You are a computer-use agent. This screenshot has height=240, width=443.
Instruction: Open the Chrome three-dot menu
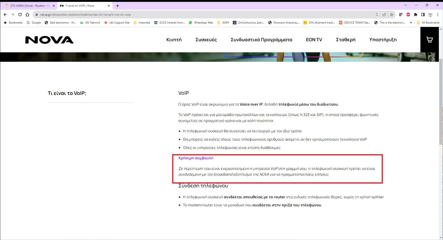pos(438,15)
